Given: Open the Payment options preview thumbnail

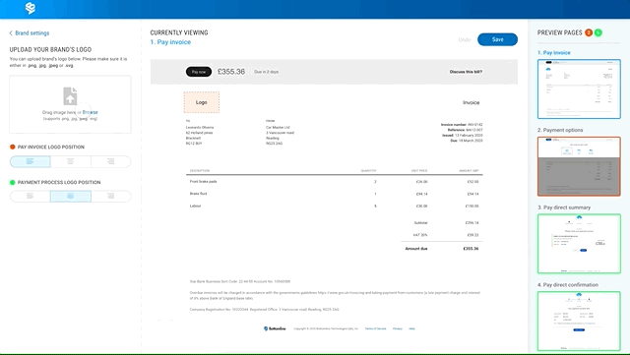Looking at the screenshot, I should [x=579, y=166].
